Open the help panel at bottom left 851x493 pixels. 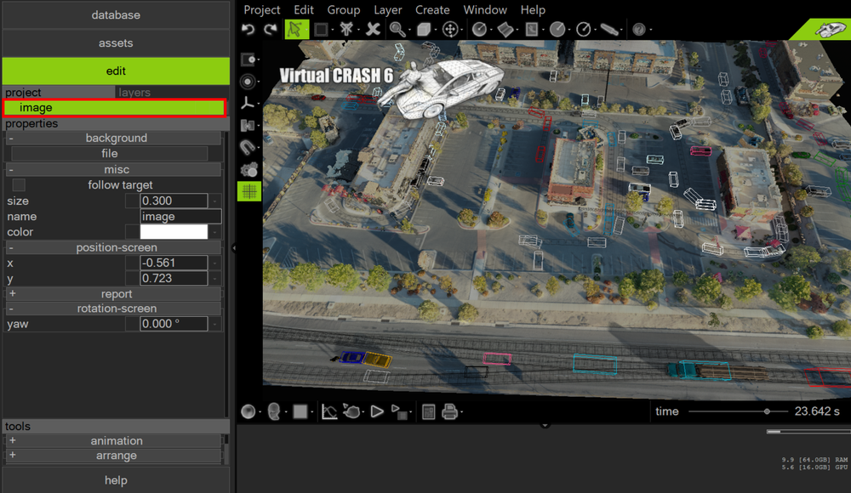tap(116, 480)
